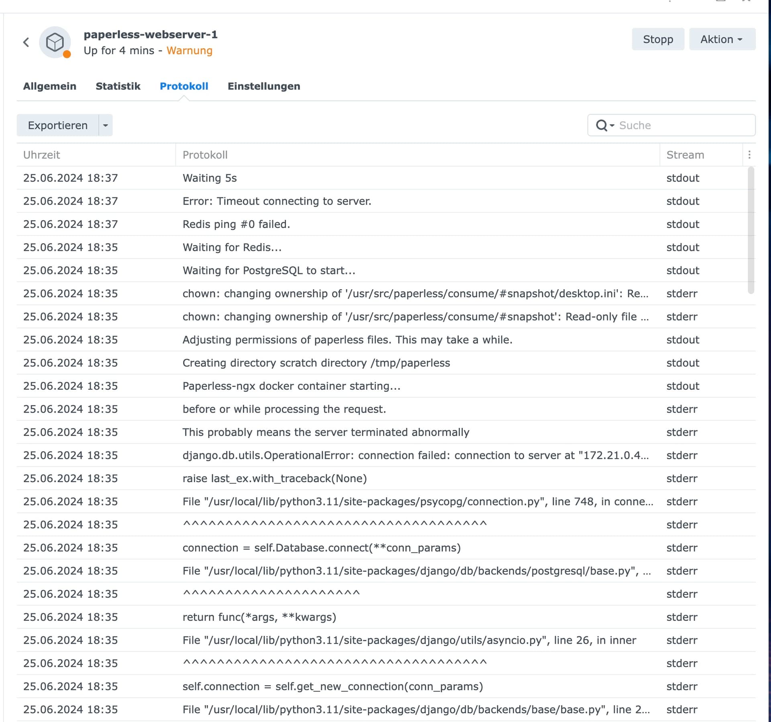The image size is (771, 722).
Task: Sort by the Protokoll column header
Action: click(418, 155)
